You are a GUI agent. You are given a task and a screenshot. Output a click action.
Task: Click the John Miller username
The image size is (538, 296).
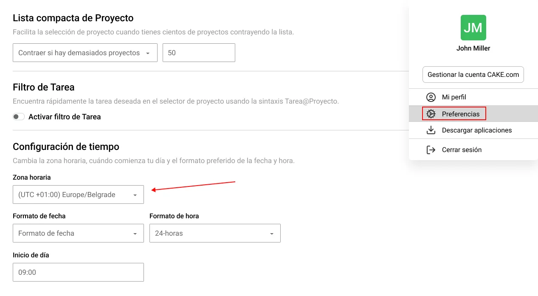pyautogui.click(x=473, y=48)
